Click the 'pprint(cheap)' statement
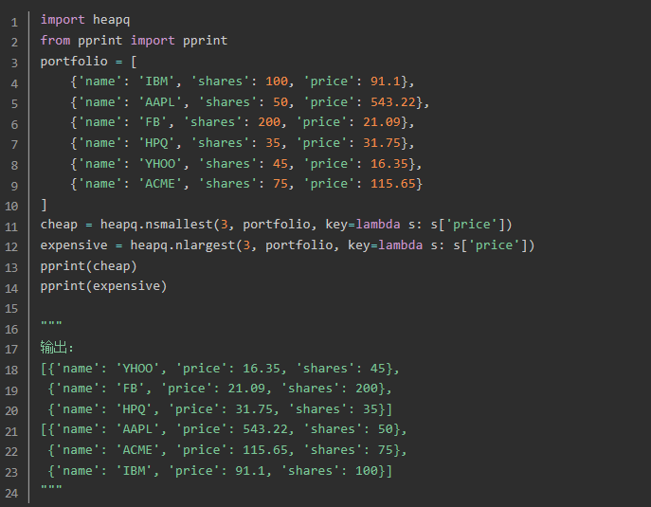 [89, 266]
